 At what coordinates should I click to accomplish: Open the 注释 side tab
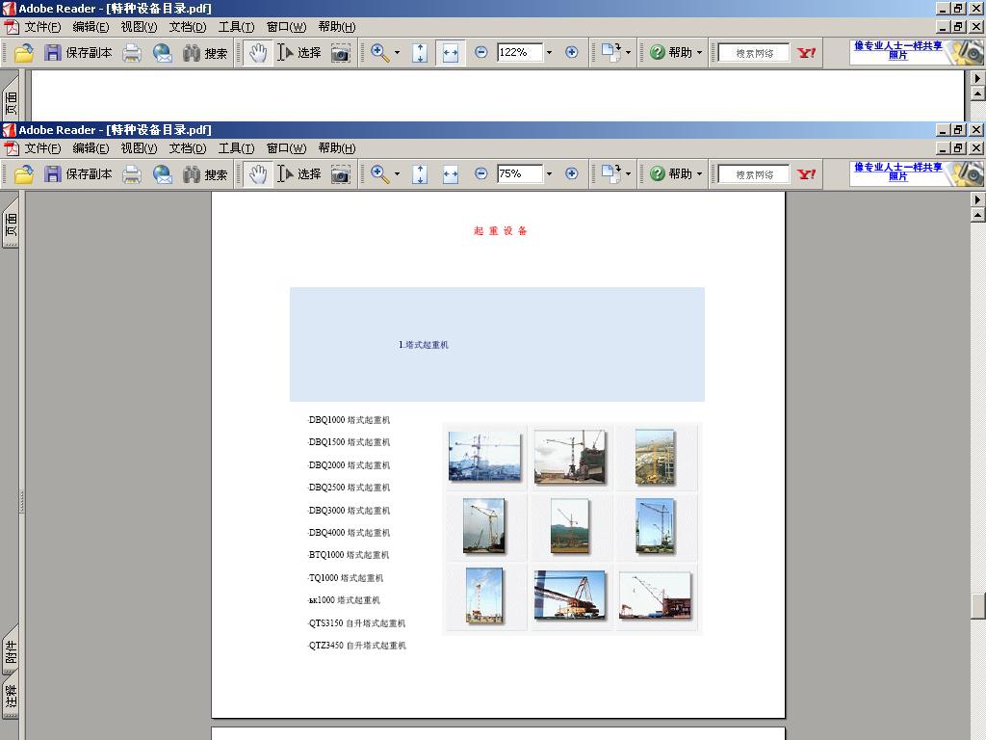pos(11,698)
